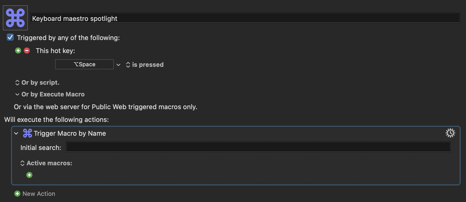Click the large macro command icon

[x=15, y=18]
